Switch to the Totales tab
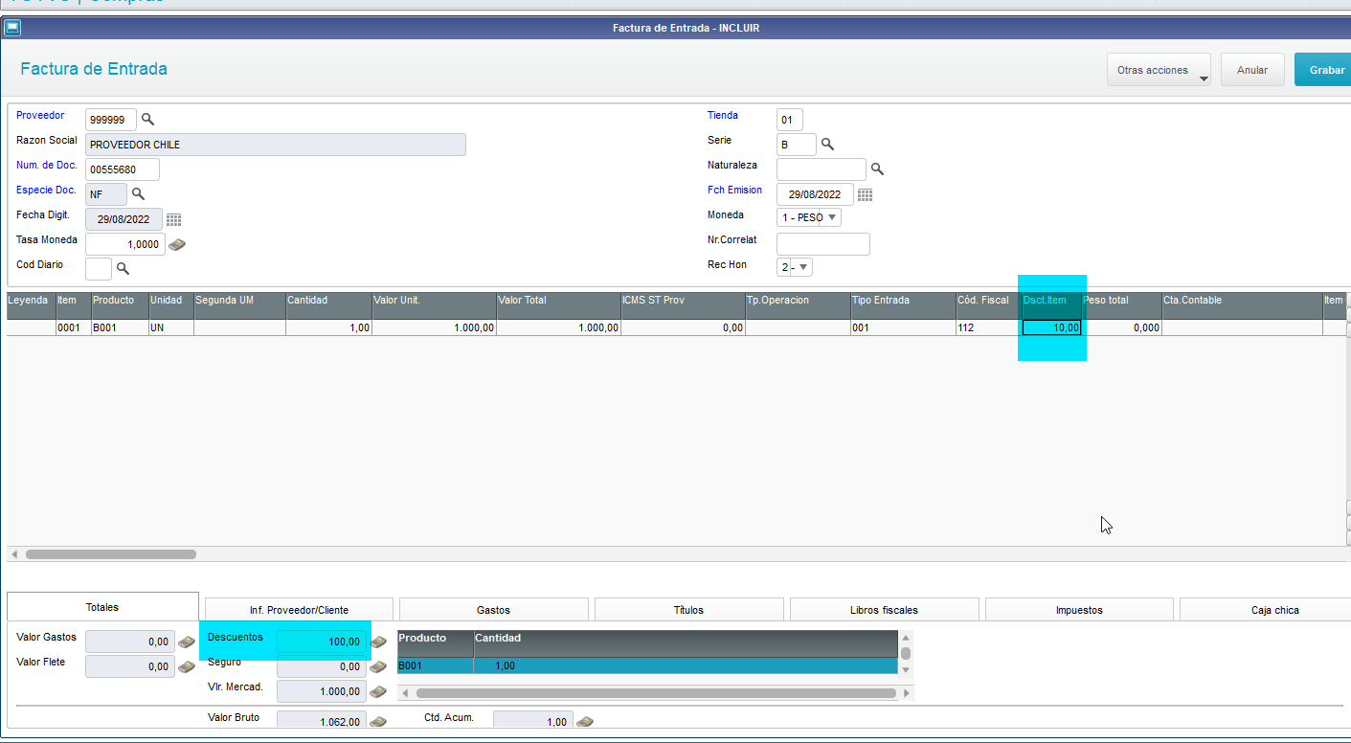The height and width of the screenshot is (743, 1351). pyautogui.click(x=102, y=607)
